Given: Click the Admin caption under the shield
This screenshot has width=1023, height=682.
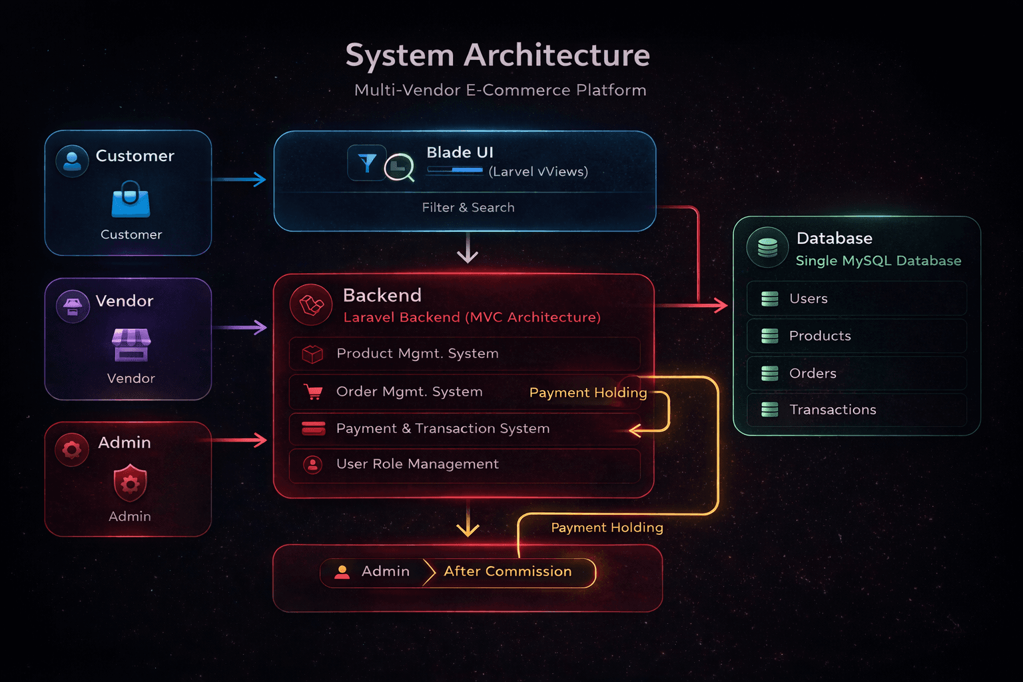Looking at the screenshot, I should click(x=130, y=516).
